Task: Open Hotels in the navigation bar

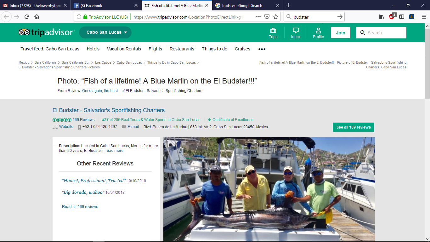Action: (93, 49)
